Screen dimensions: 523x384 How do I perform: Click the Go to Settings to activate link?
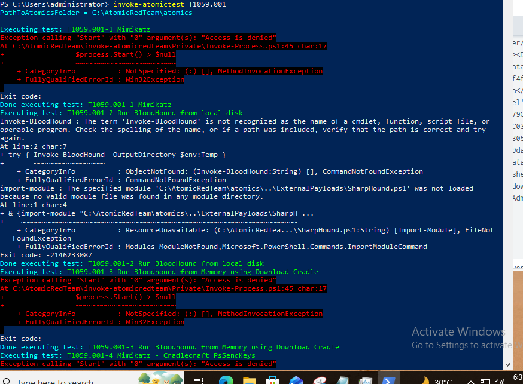[x=457, y=345]
